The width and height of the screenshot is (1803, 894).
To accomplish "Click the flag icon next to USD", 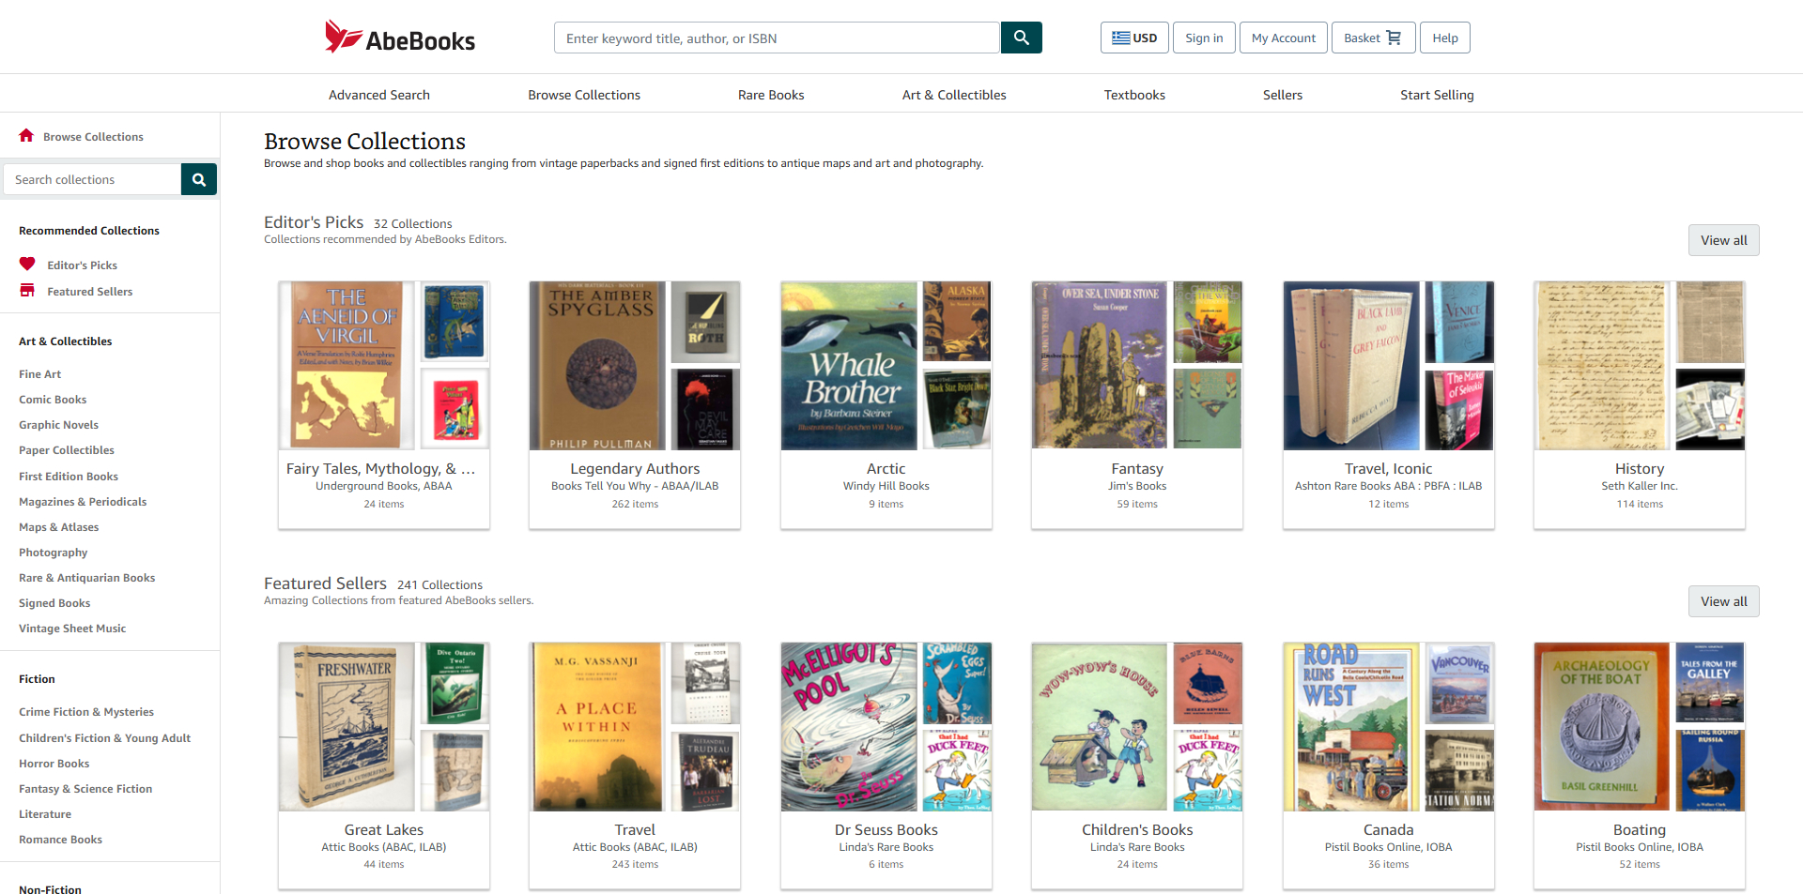I will [x=1121, y=37].
